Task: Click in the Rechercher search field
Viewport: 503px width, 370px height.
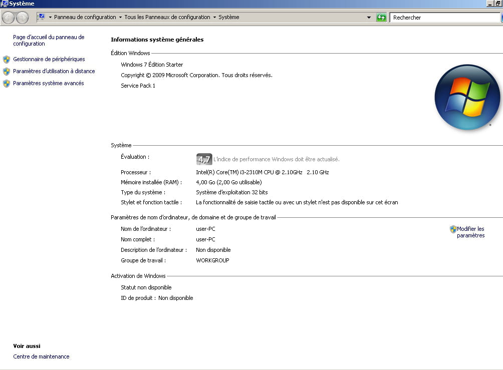Action: pyautogui.click(x=444, y=18)
